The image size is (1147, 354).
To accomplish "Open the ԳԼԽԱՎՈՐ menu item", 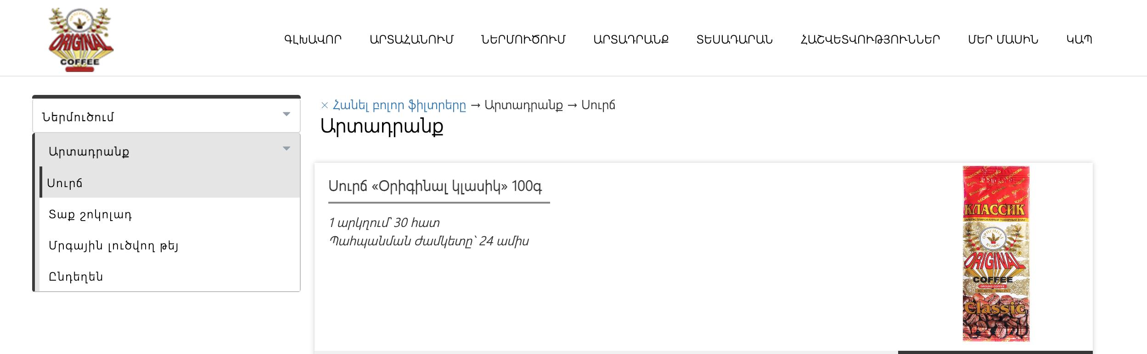I will click(313, 39).
